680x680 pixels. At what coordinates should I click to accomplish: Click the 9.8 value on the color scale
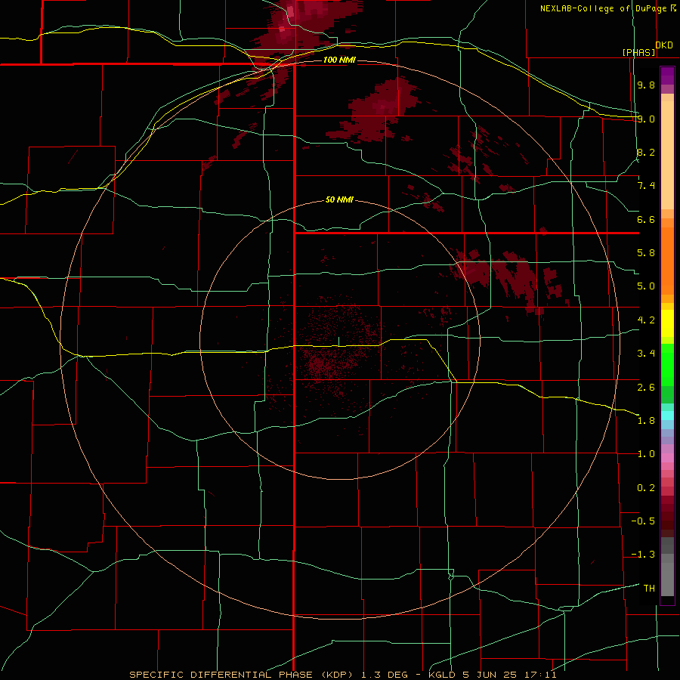click(646, 85)
